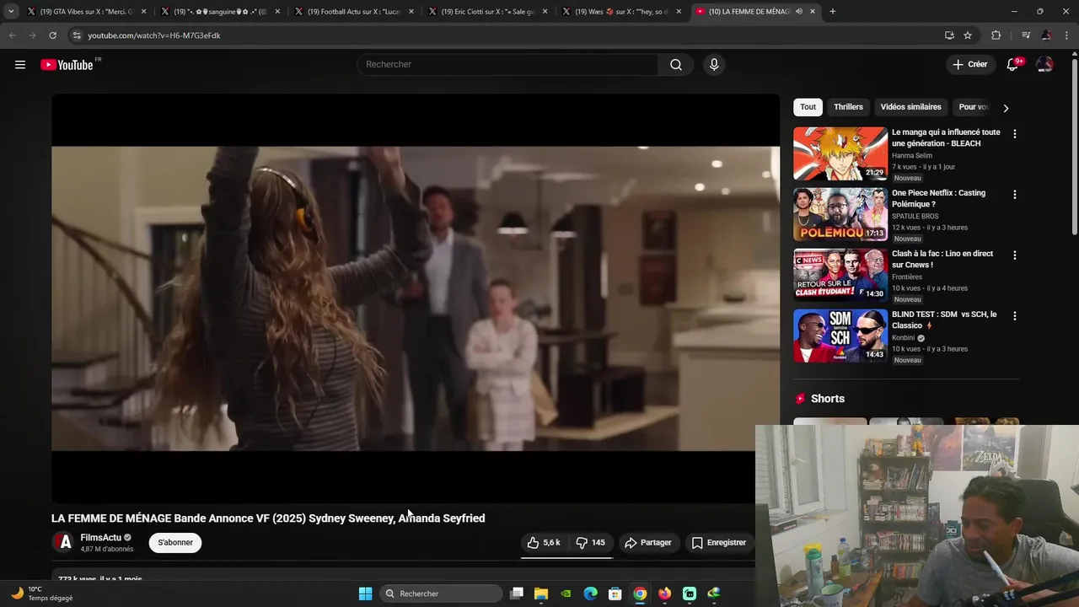The image size is (1079, 607).
Task: Open options for the BLEACH manga video
Action: tap(1014, 134)
